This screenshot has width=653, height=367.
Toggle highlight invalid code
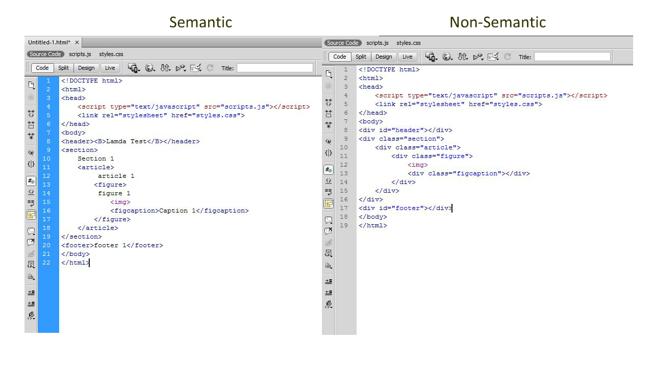point(31,191)
